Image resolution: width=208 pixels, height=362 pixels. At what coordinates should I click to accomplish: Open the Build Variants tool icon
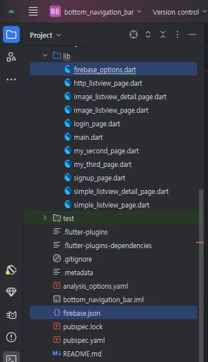tap(11, 270)
